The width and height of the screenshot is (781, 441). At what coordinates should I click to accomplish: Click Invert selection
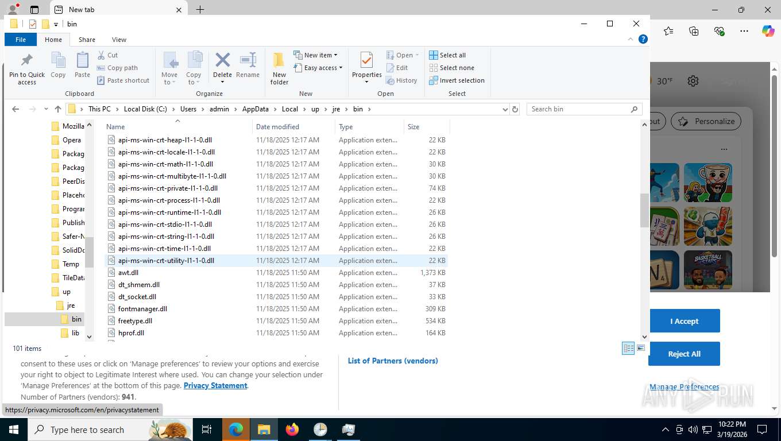coord(457,80)
